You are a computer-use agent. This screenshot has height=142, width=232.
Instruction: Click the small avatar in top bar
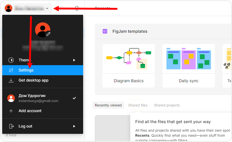(9, 9)
